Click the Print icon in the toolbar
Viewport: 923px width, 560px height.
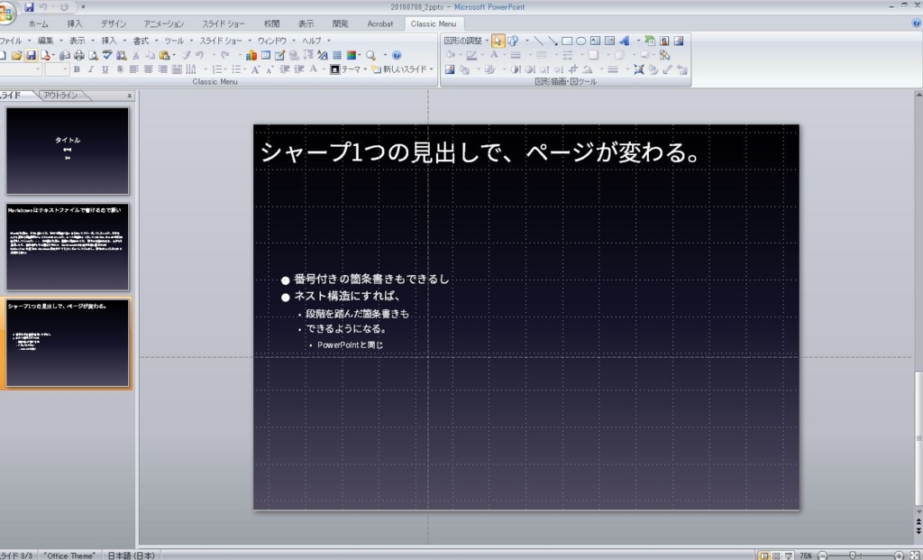click(79, 55)
